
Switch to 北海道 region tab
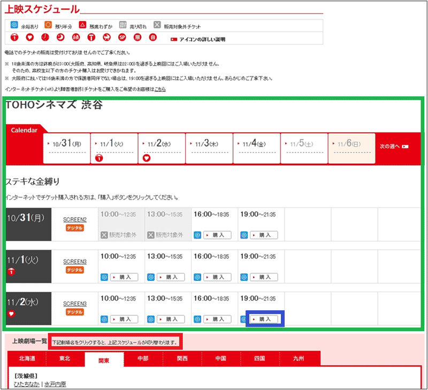tap(27, 359)
